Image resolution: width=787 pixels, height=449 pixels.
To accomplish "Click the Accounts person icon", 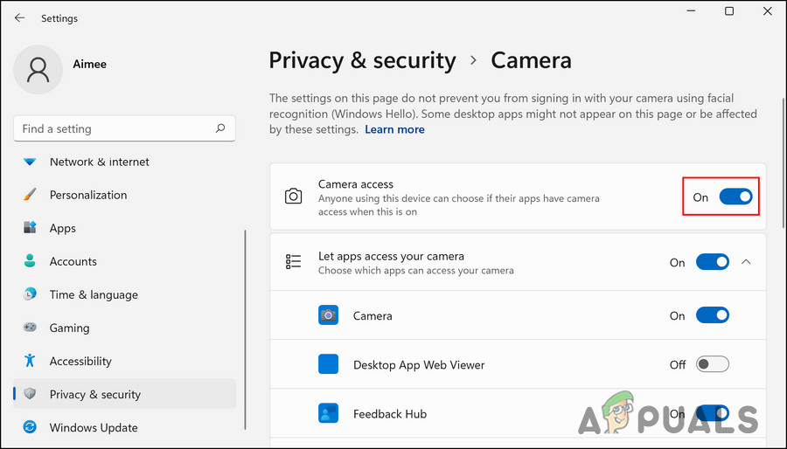I will 31,261.
